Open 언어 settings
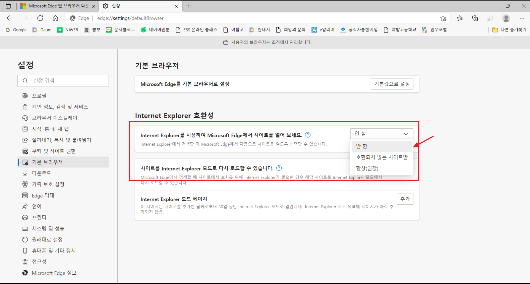Image resolution: width=530 pixels, height=284 pixels. click(63, 206)
